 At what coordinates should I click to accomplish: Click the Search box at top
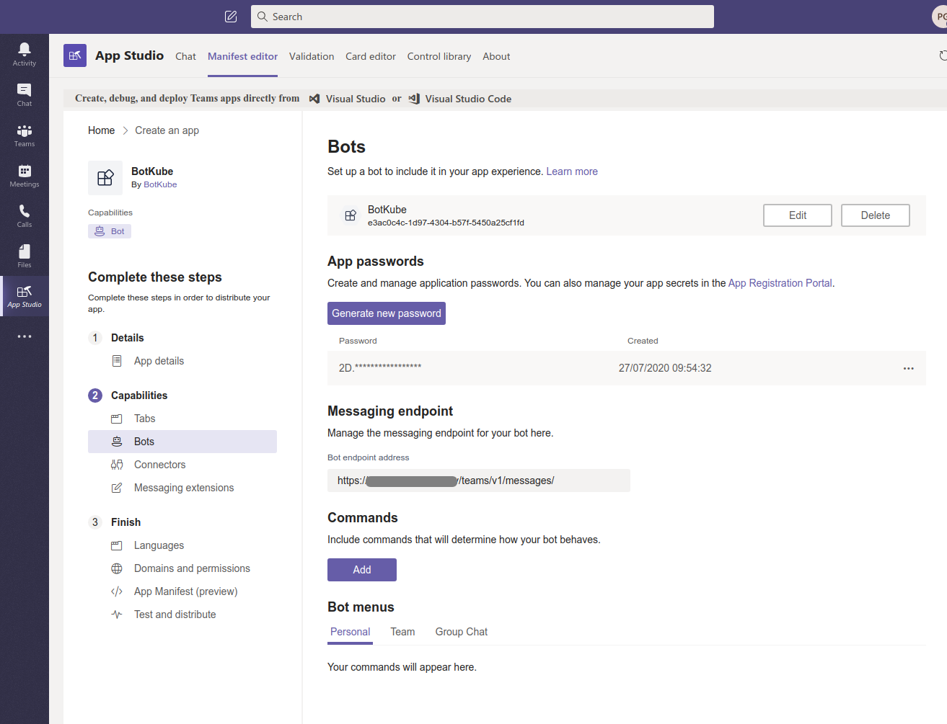pos(483,17)
